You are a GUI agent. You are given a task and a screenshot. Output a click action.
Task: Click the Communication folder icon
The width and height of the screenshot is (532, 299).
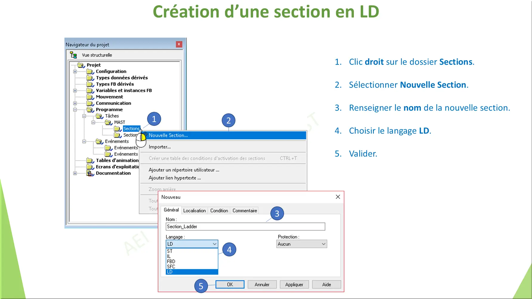tap(90, 103)
